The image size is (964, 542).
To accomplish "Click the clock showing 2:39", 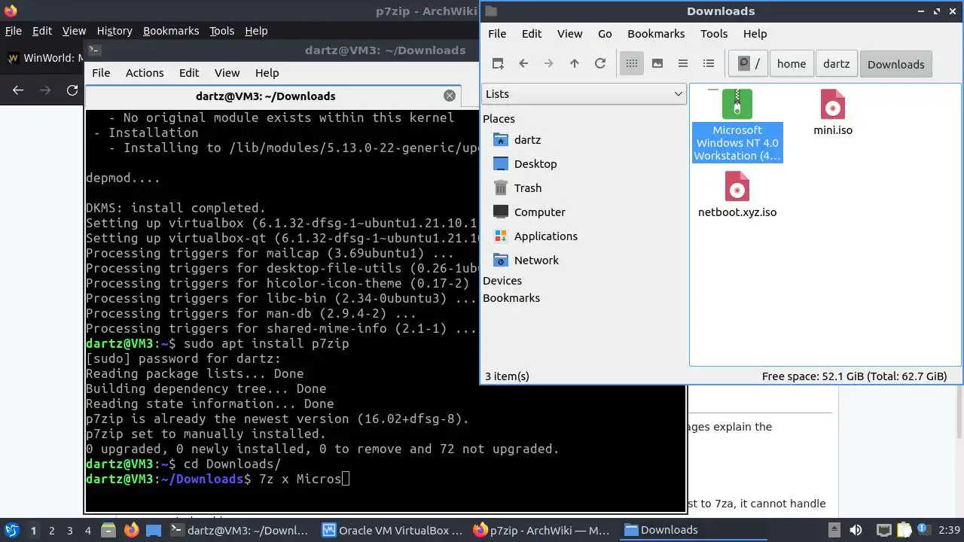I will coord(950,531).
